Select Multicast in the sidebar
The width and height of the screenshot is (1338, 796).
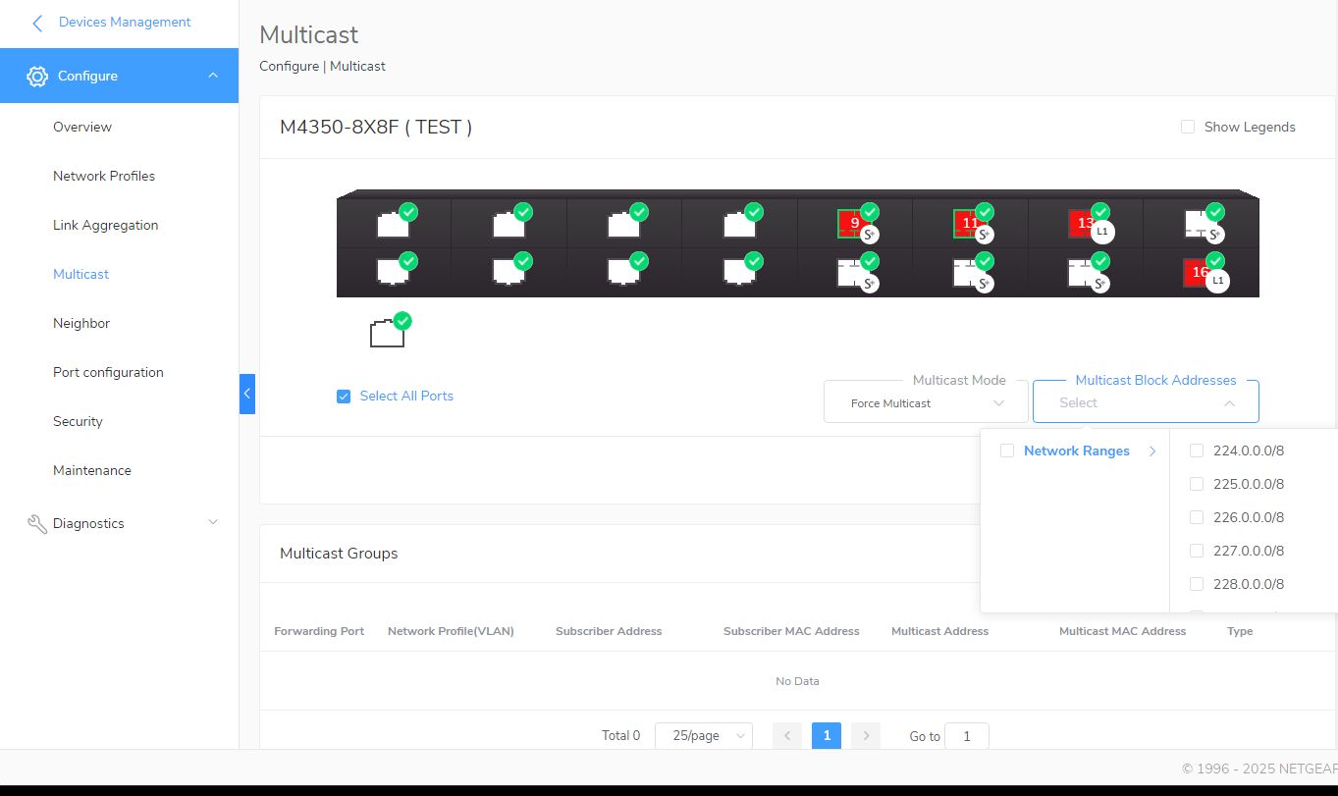point(80,274)
